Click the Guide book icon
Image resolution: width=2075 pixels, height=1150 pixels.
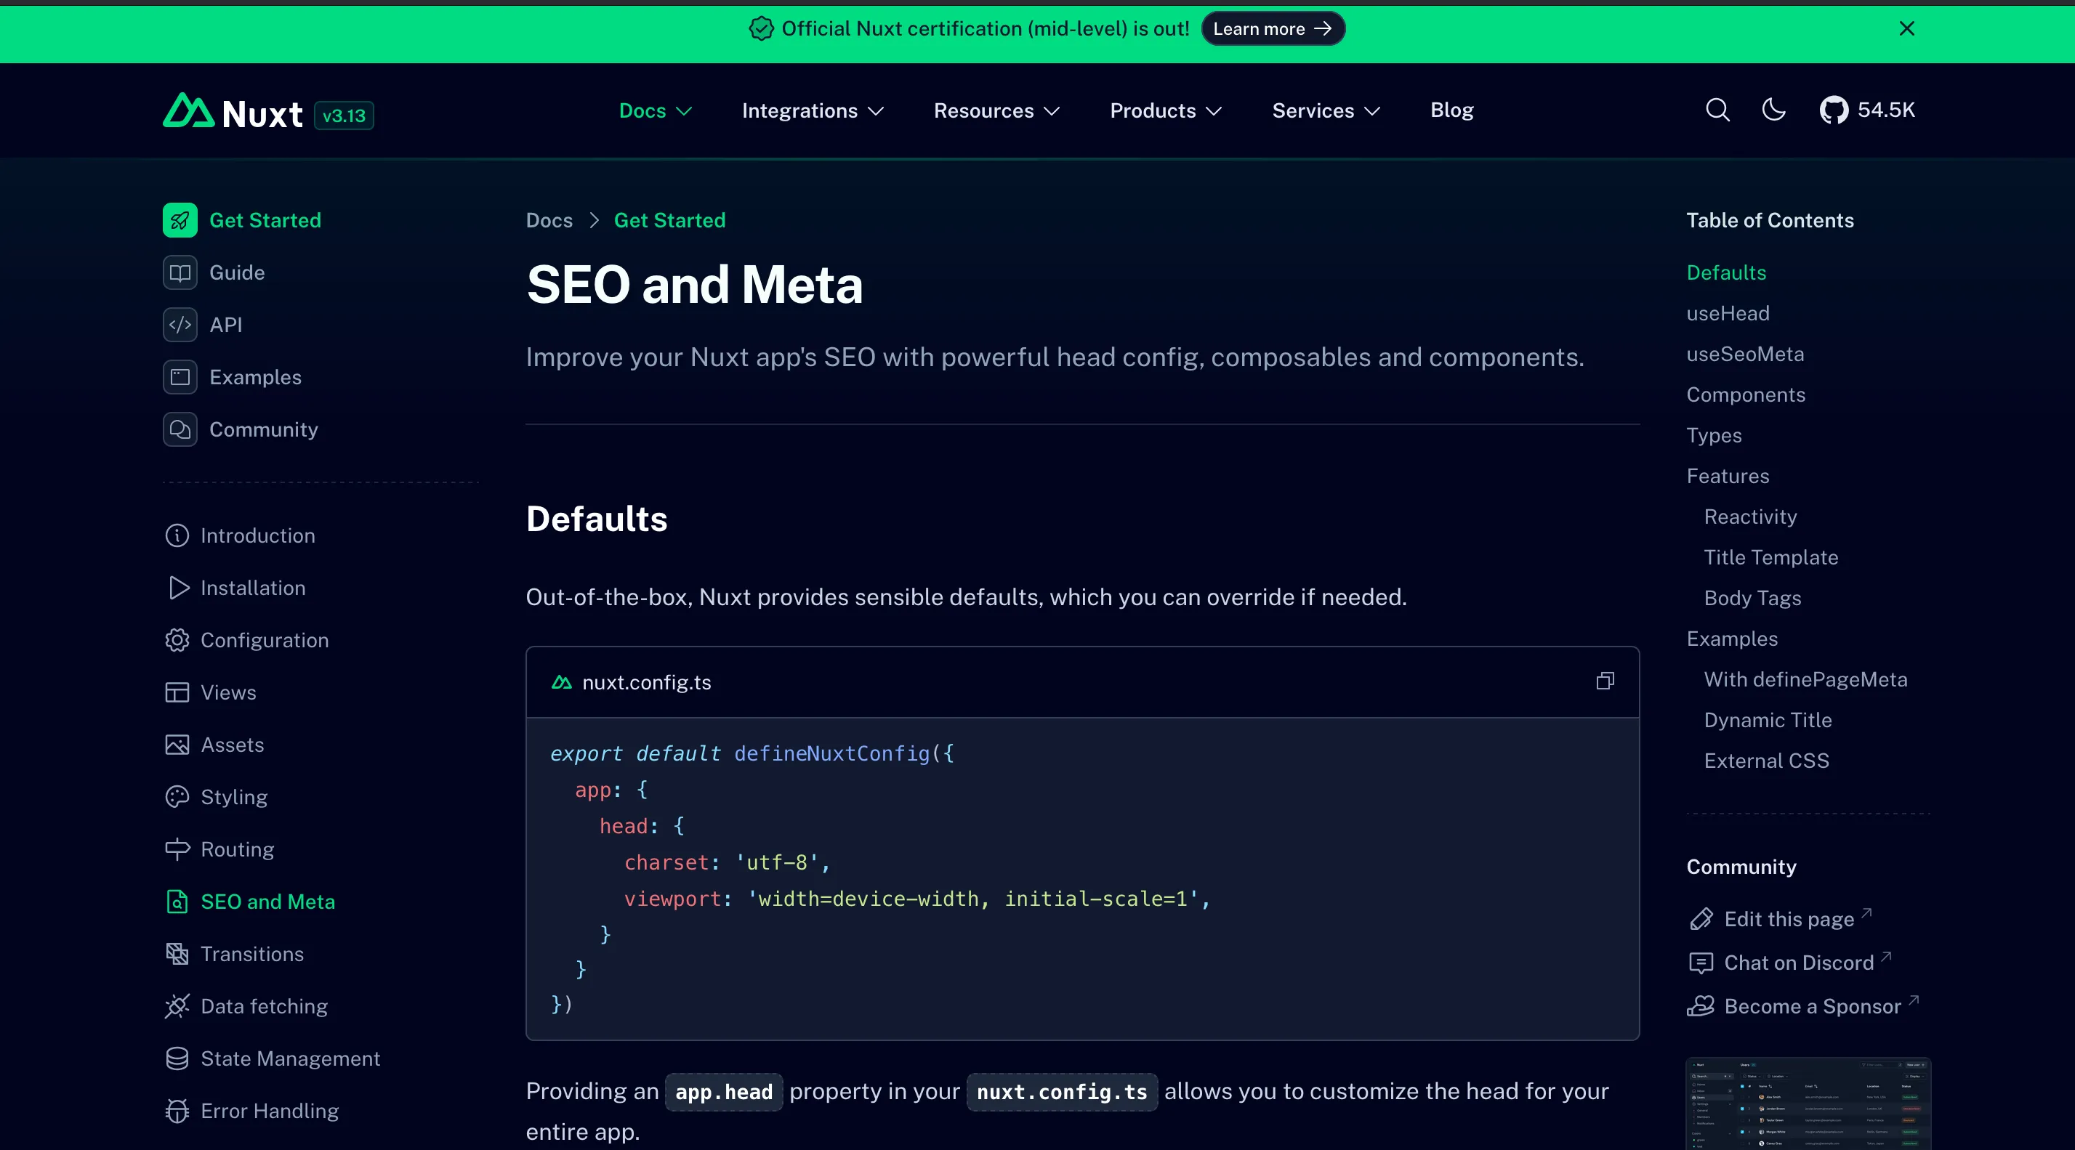pos(180,273)
